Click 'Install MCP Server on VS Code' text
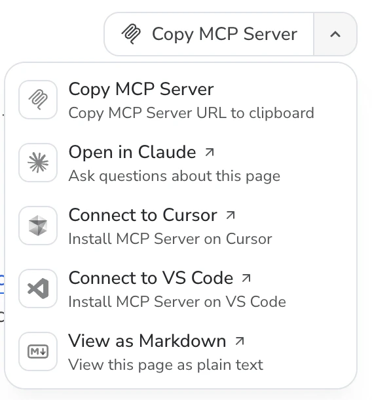Image resolution: width=372 pixels, height=400 pixels. [177, 302]
